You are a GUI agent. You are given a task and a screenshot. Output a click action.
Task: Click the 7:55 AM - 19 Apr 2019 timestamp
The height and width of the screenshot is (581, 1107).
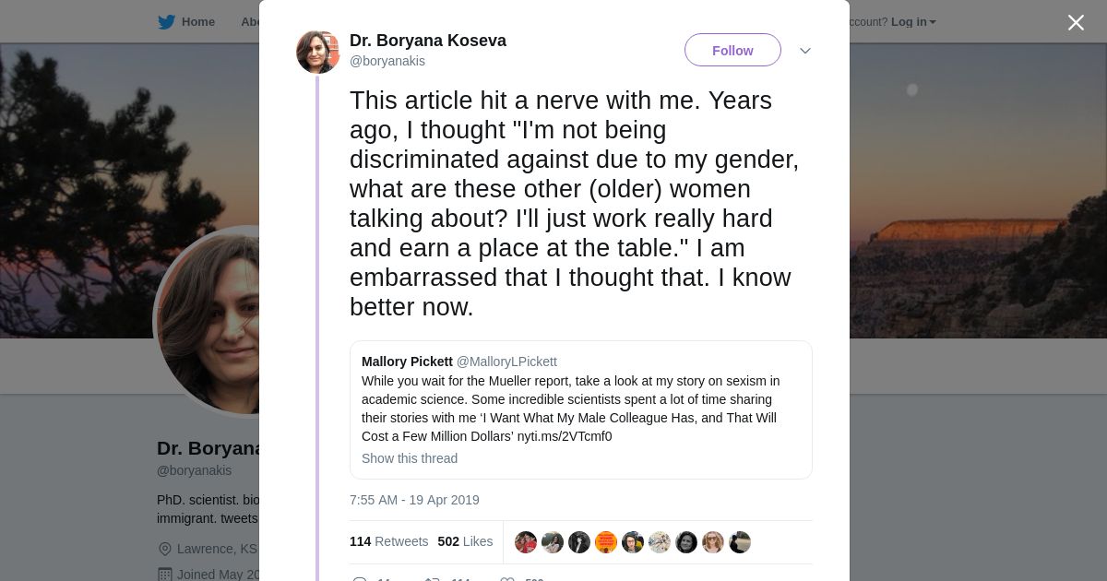click(x=414, y=500)
